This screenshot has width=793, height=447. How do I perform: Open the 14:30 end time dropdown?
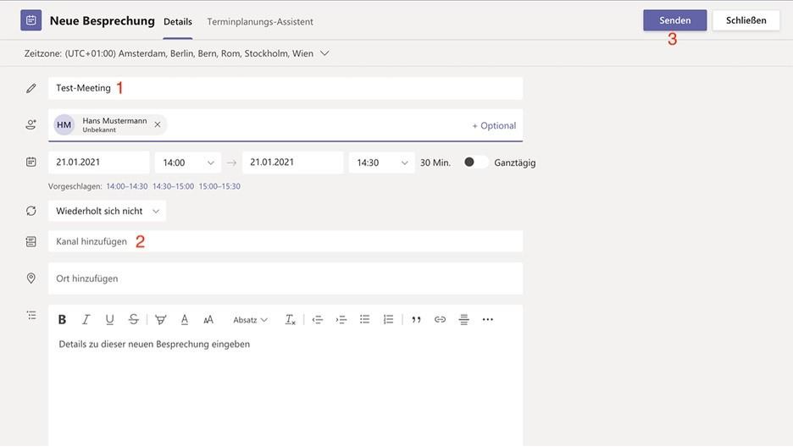[x=382, y=163]
